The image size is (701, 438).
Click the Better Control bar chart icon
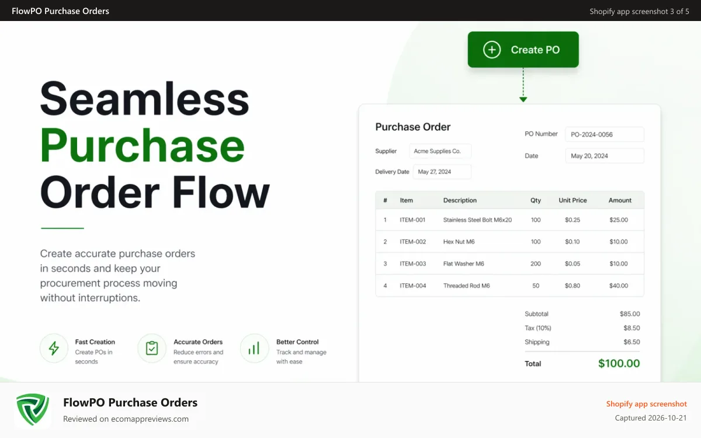[x=254, y=349]
